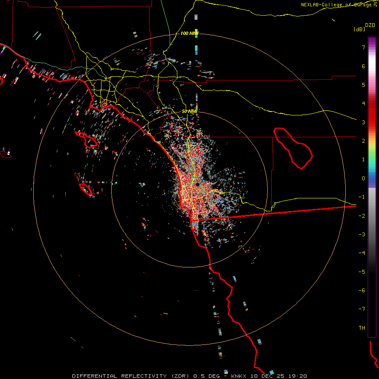
Task: Click the -7 dB tick label
Action: [x=362, y=309]
